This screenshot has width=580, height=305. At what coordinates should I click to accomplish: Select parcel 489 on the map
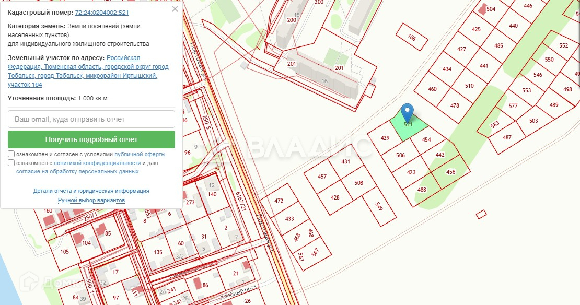[554, 105]
